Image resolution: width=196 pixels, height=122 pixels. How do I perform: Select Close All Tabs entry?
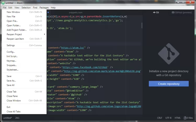click(x=24, y=112)
